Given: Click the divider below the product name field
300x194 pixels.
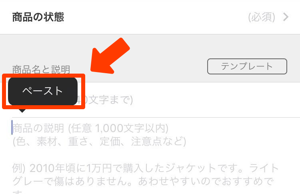Looking at the screenshot, I should point(156,118).
